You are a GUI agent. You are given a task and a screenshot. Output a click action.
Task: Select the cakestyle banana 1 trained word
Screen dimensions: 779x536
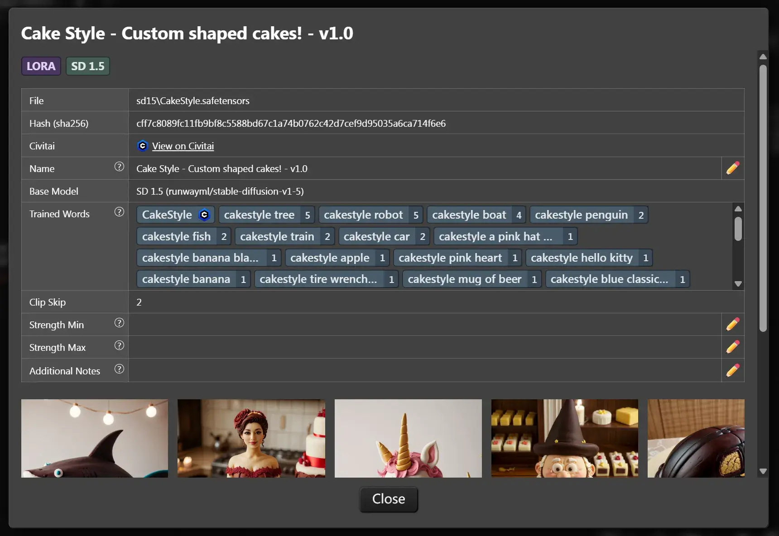[x=194, y=279]
